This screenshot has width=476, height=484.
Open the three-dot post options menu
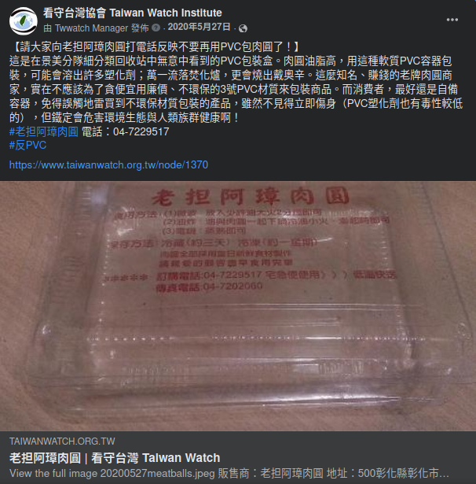[x=452, y=20]
